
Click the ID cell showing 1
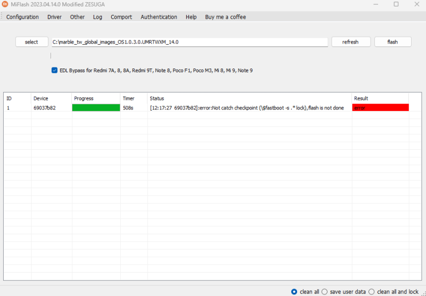(x=18, y=107)
